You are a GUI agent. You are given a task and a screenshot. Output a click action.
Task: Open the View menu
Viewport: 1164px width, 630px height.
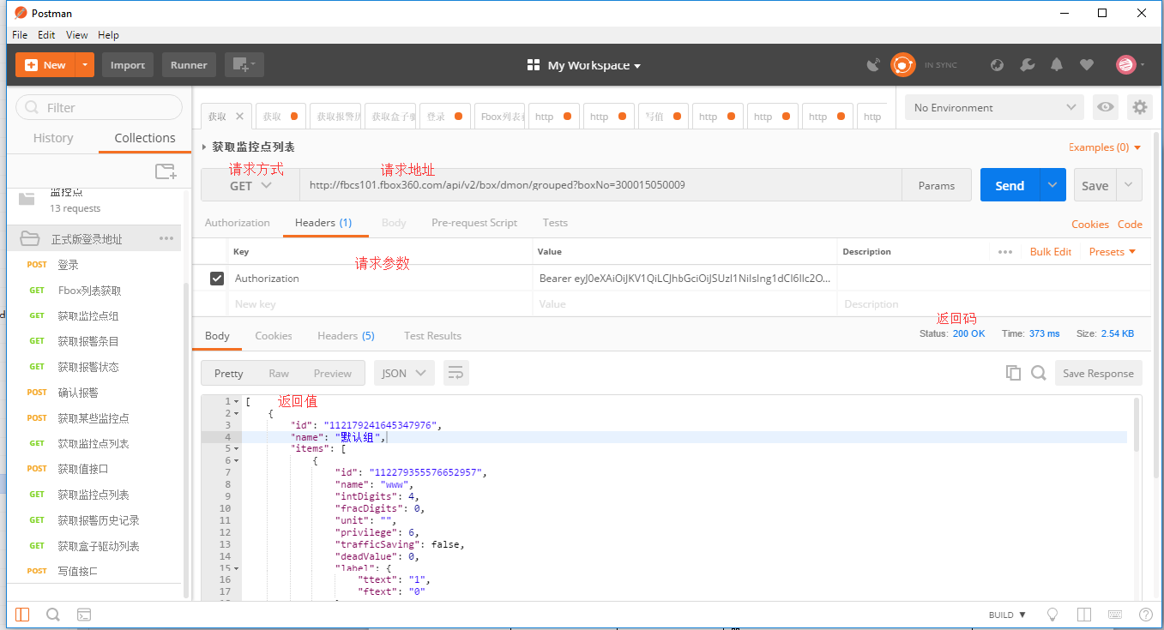pos(77,35)
